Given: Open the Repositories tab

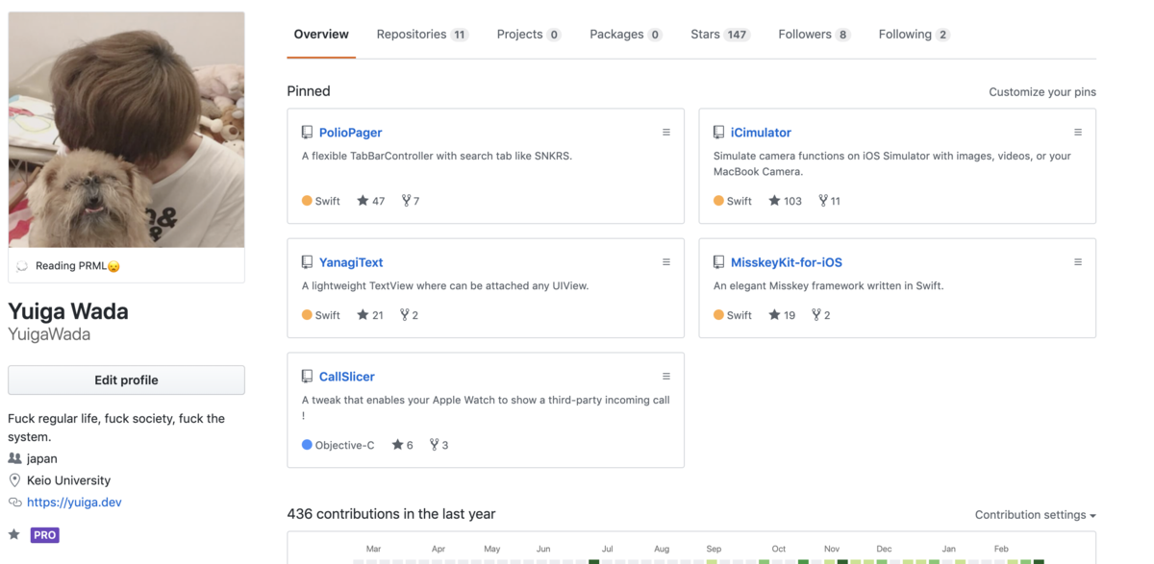Looking at the screenshot, I should [422, 35].
